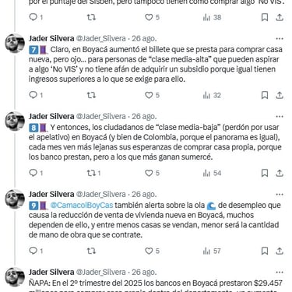Bookmark the top partially visible tweet
The image size is (292, 292).
[265, 17]
